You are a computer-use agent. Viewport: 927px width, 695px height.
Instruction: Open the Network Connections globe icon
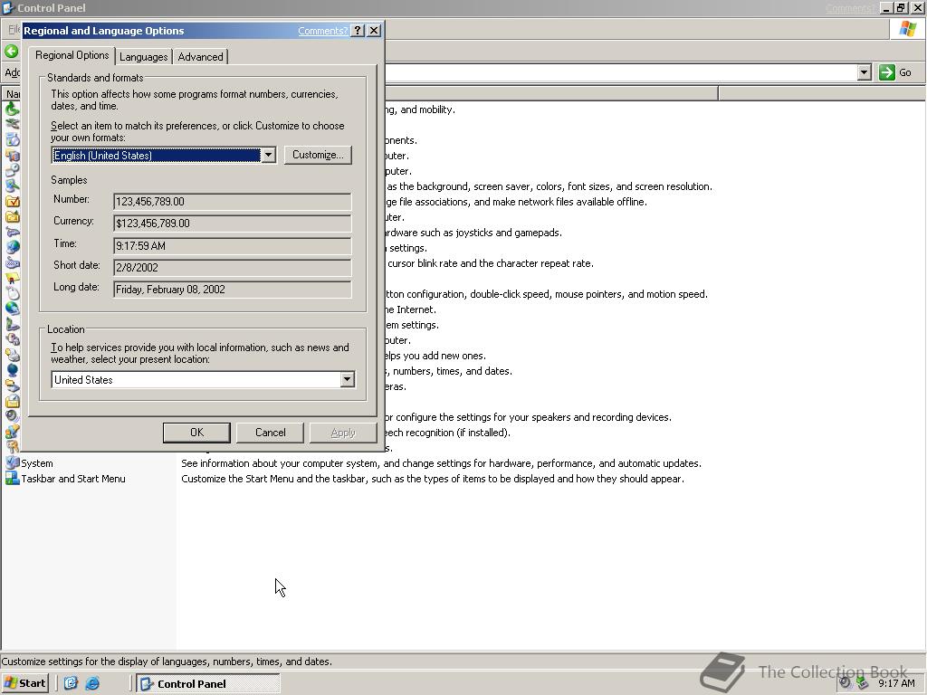[x=12, y=309]
